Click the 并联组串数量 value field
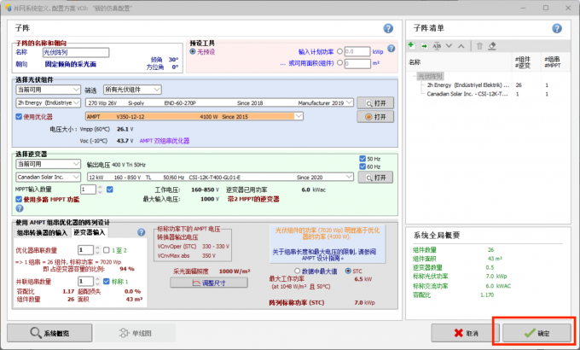The height and width of the screenshot is (350, 580). [x=85, y=281]
